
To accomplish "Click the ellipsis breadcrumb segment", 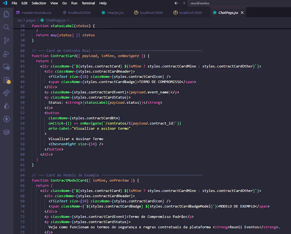I will pos(71,20).
